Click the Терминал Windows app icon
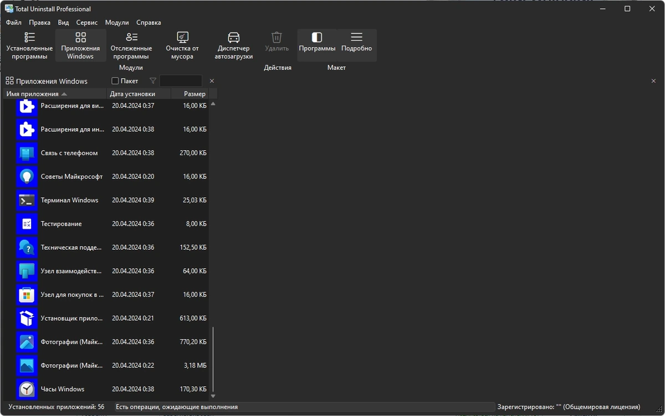 click(27, 201)
